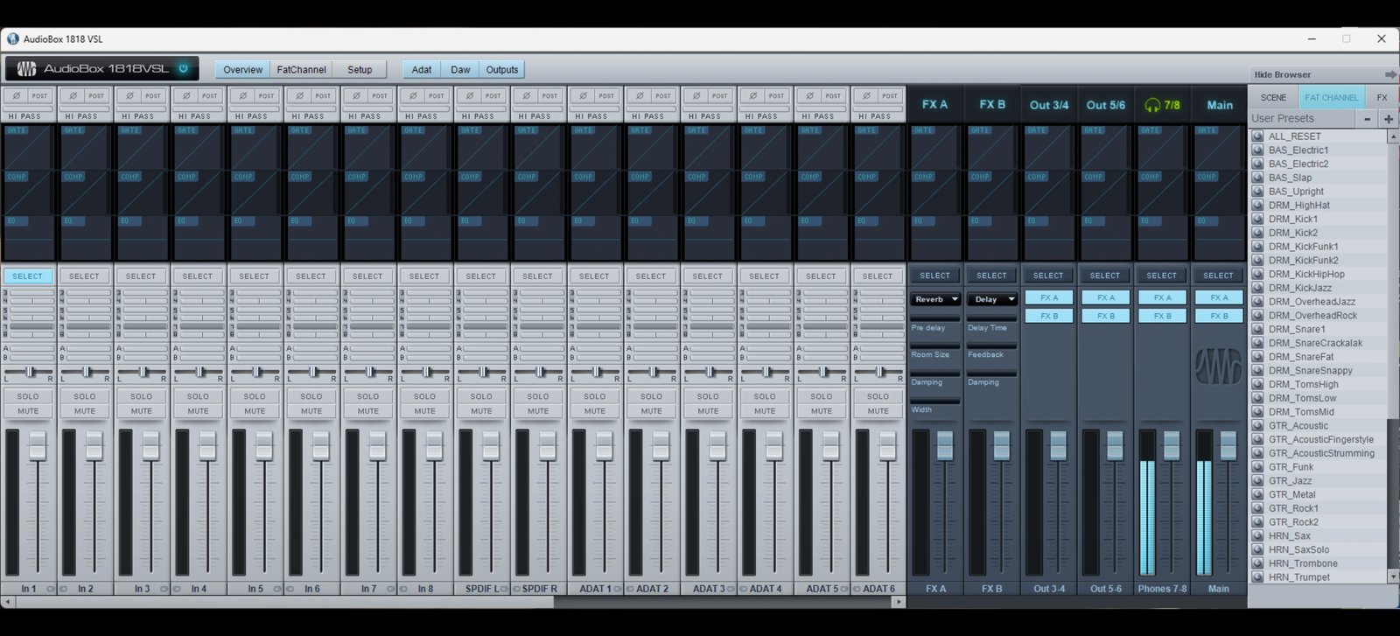Click the preset icon beside DRM_Kick1
1400x636 pixels.
click(1258, 219)
